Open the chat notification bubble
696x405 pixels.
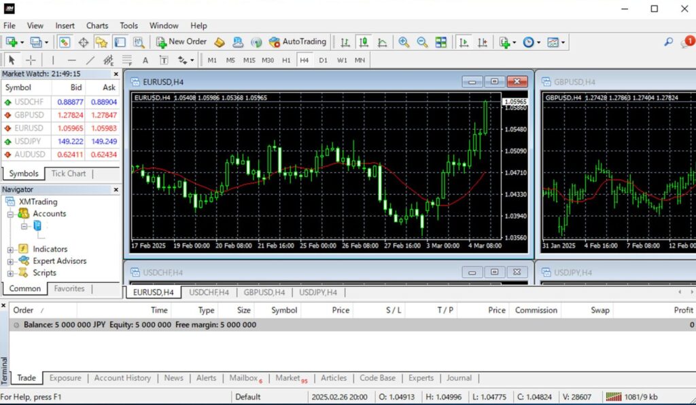click(688, 42)
